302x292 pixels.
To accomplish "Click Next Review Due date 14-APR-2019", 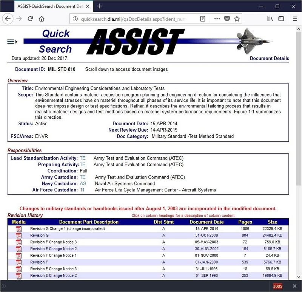I will (x=164, y=130).
